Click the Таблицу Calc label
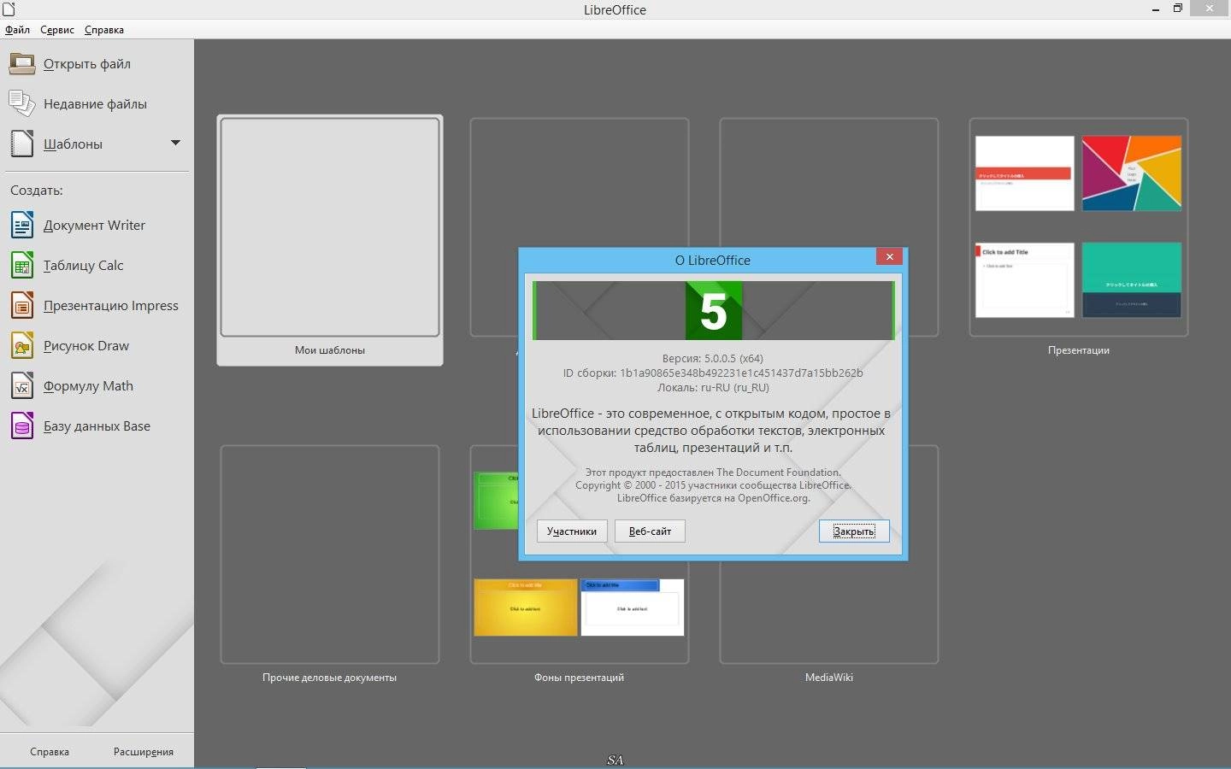 point(83,266)
